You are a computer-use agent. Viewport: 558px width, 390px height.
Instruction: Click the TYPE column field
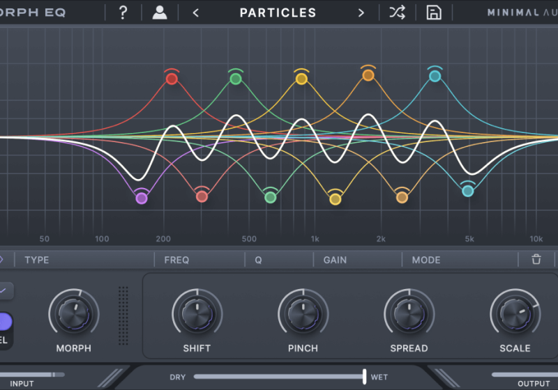[x=84, y=260]
